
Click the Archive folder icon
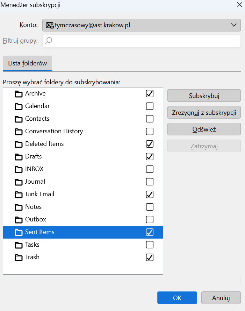pyautogui.click(x=19, y=94)
